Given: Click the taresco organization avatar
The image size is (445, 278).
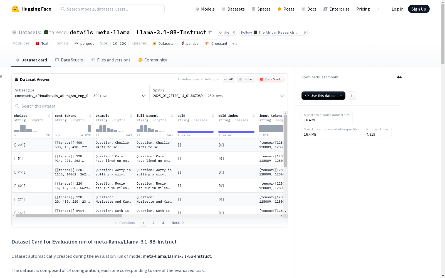Looking at the screenshot, I should coord(46,32).
